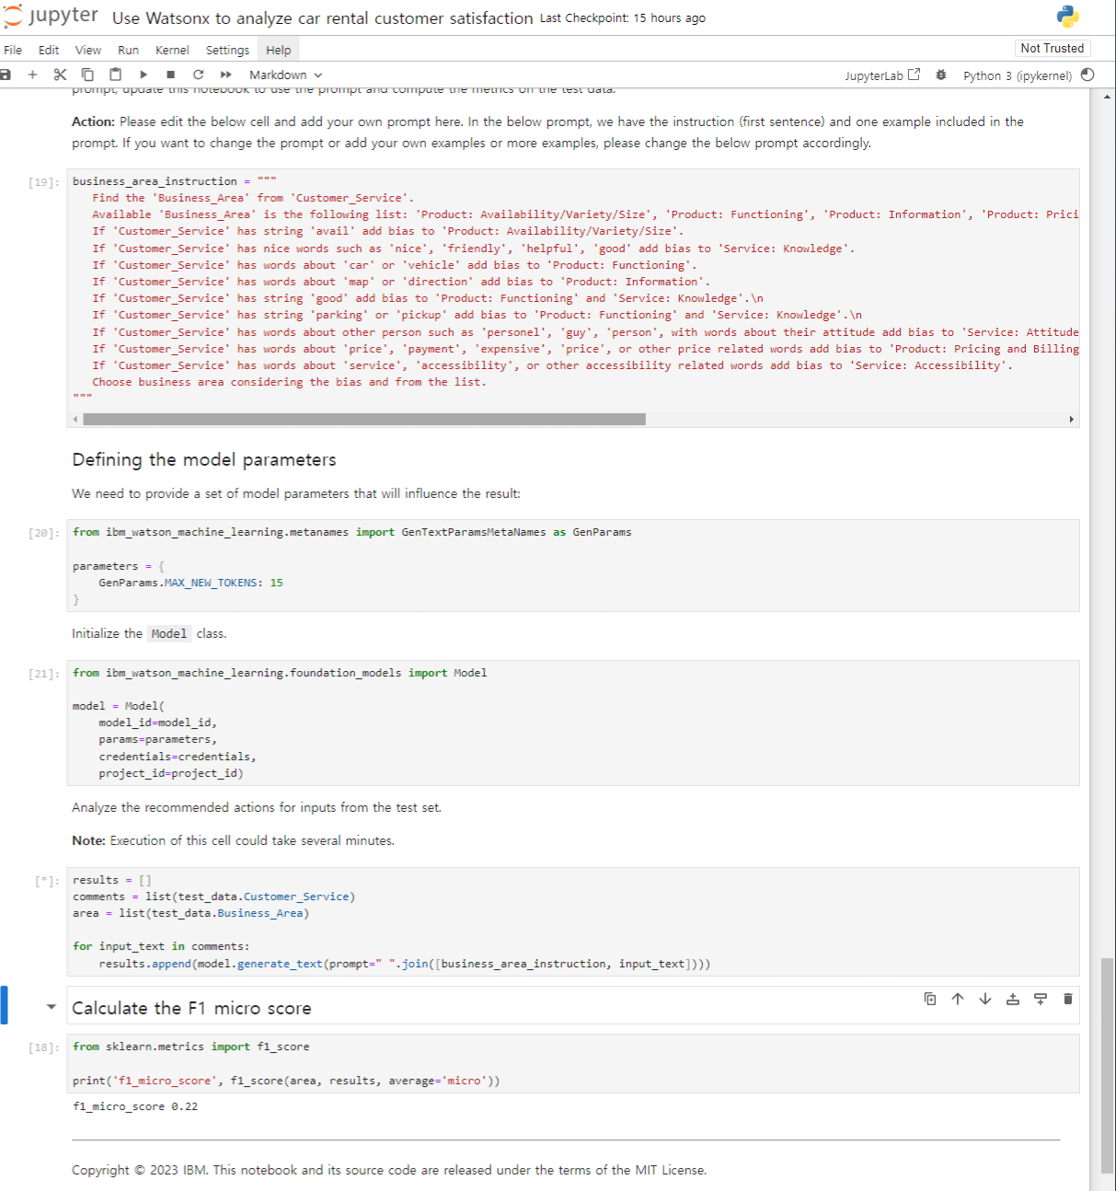Duplicate the selected cell icon
The height and width of the screenshot is (1191, 1116).
point(930,999)
